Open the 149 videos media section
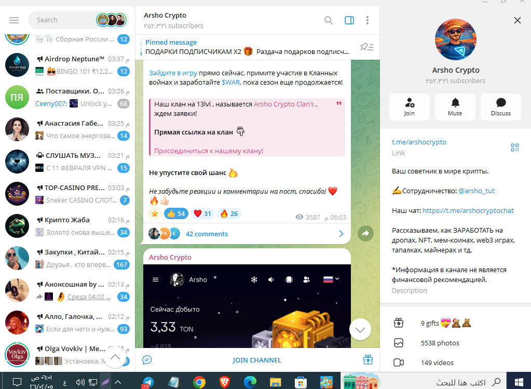Viewport: 531px width, 389px height. coord(456,363)
